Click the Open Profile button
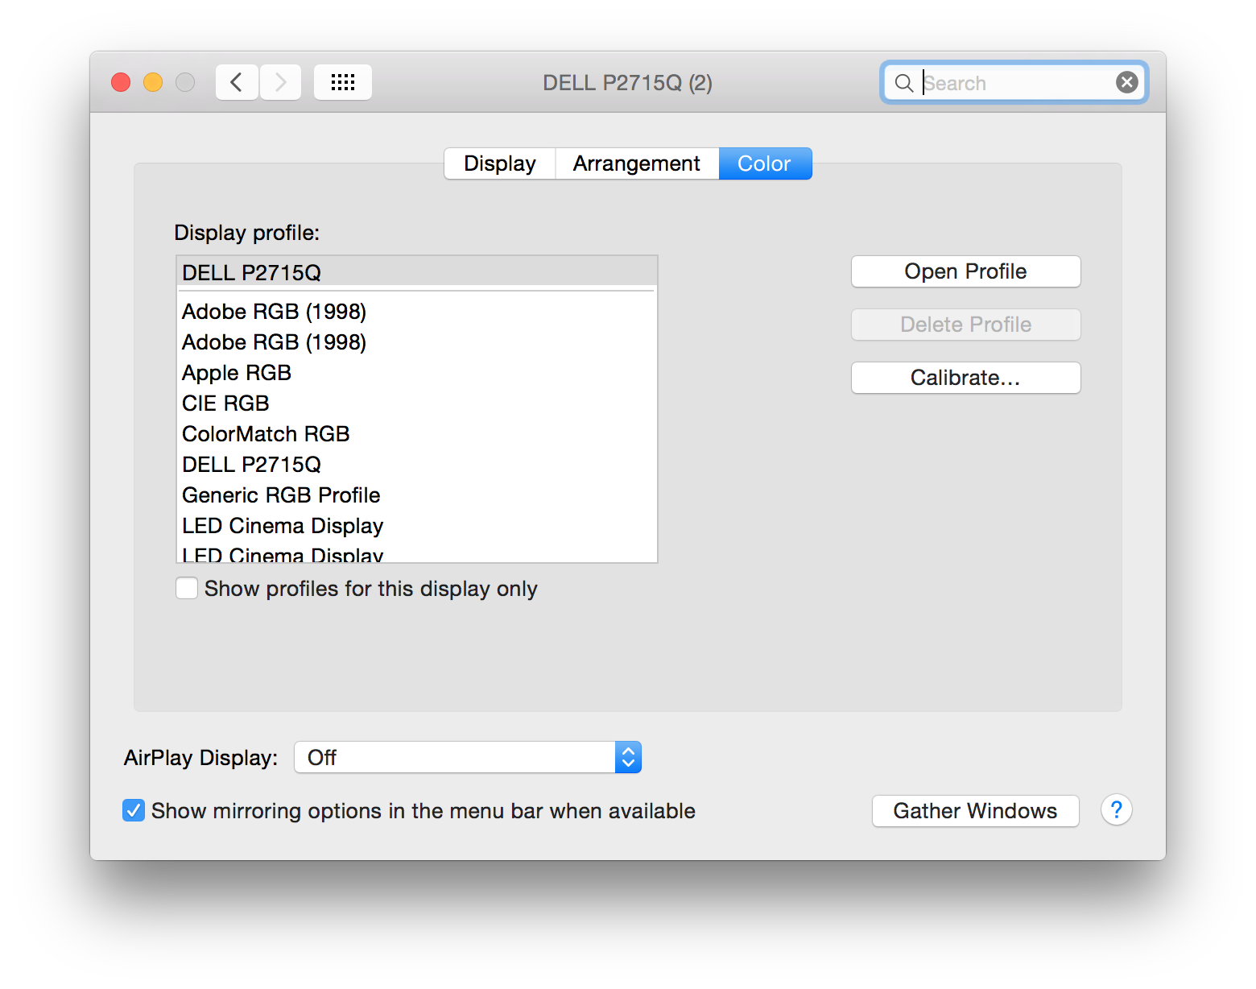 pyautogui.click(x=966, y=271)
